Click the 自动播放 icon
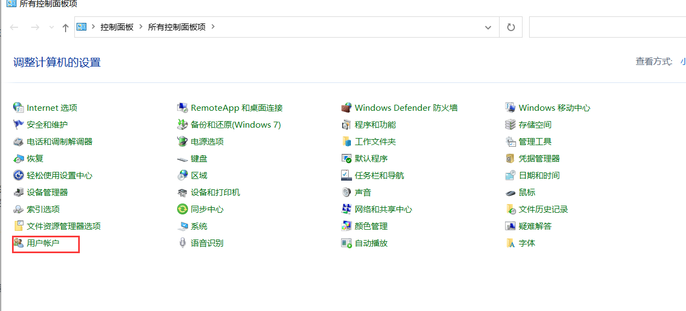 coord(347,243)
